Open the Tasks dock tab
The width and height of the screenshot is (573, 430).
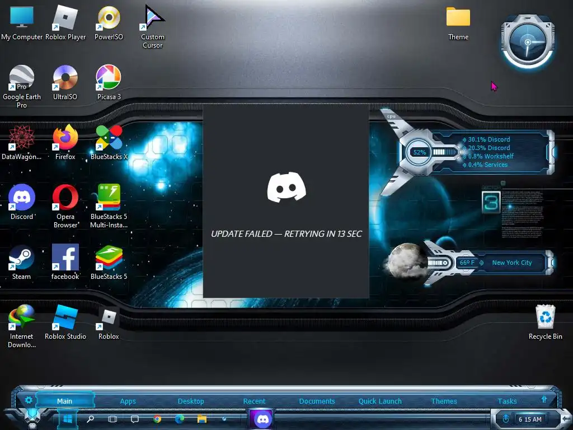[x=507, y=401]
